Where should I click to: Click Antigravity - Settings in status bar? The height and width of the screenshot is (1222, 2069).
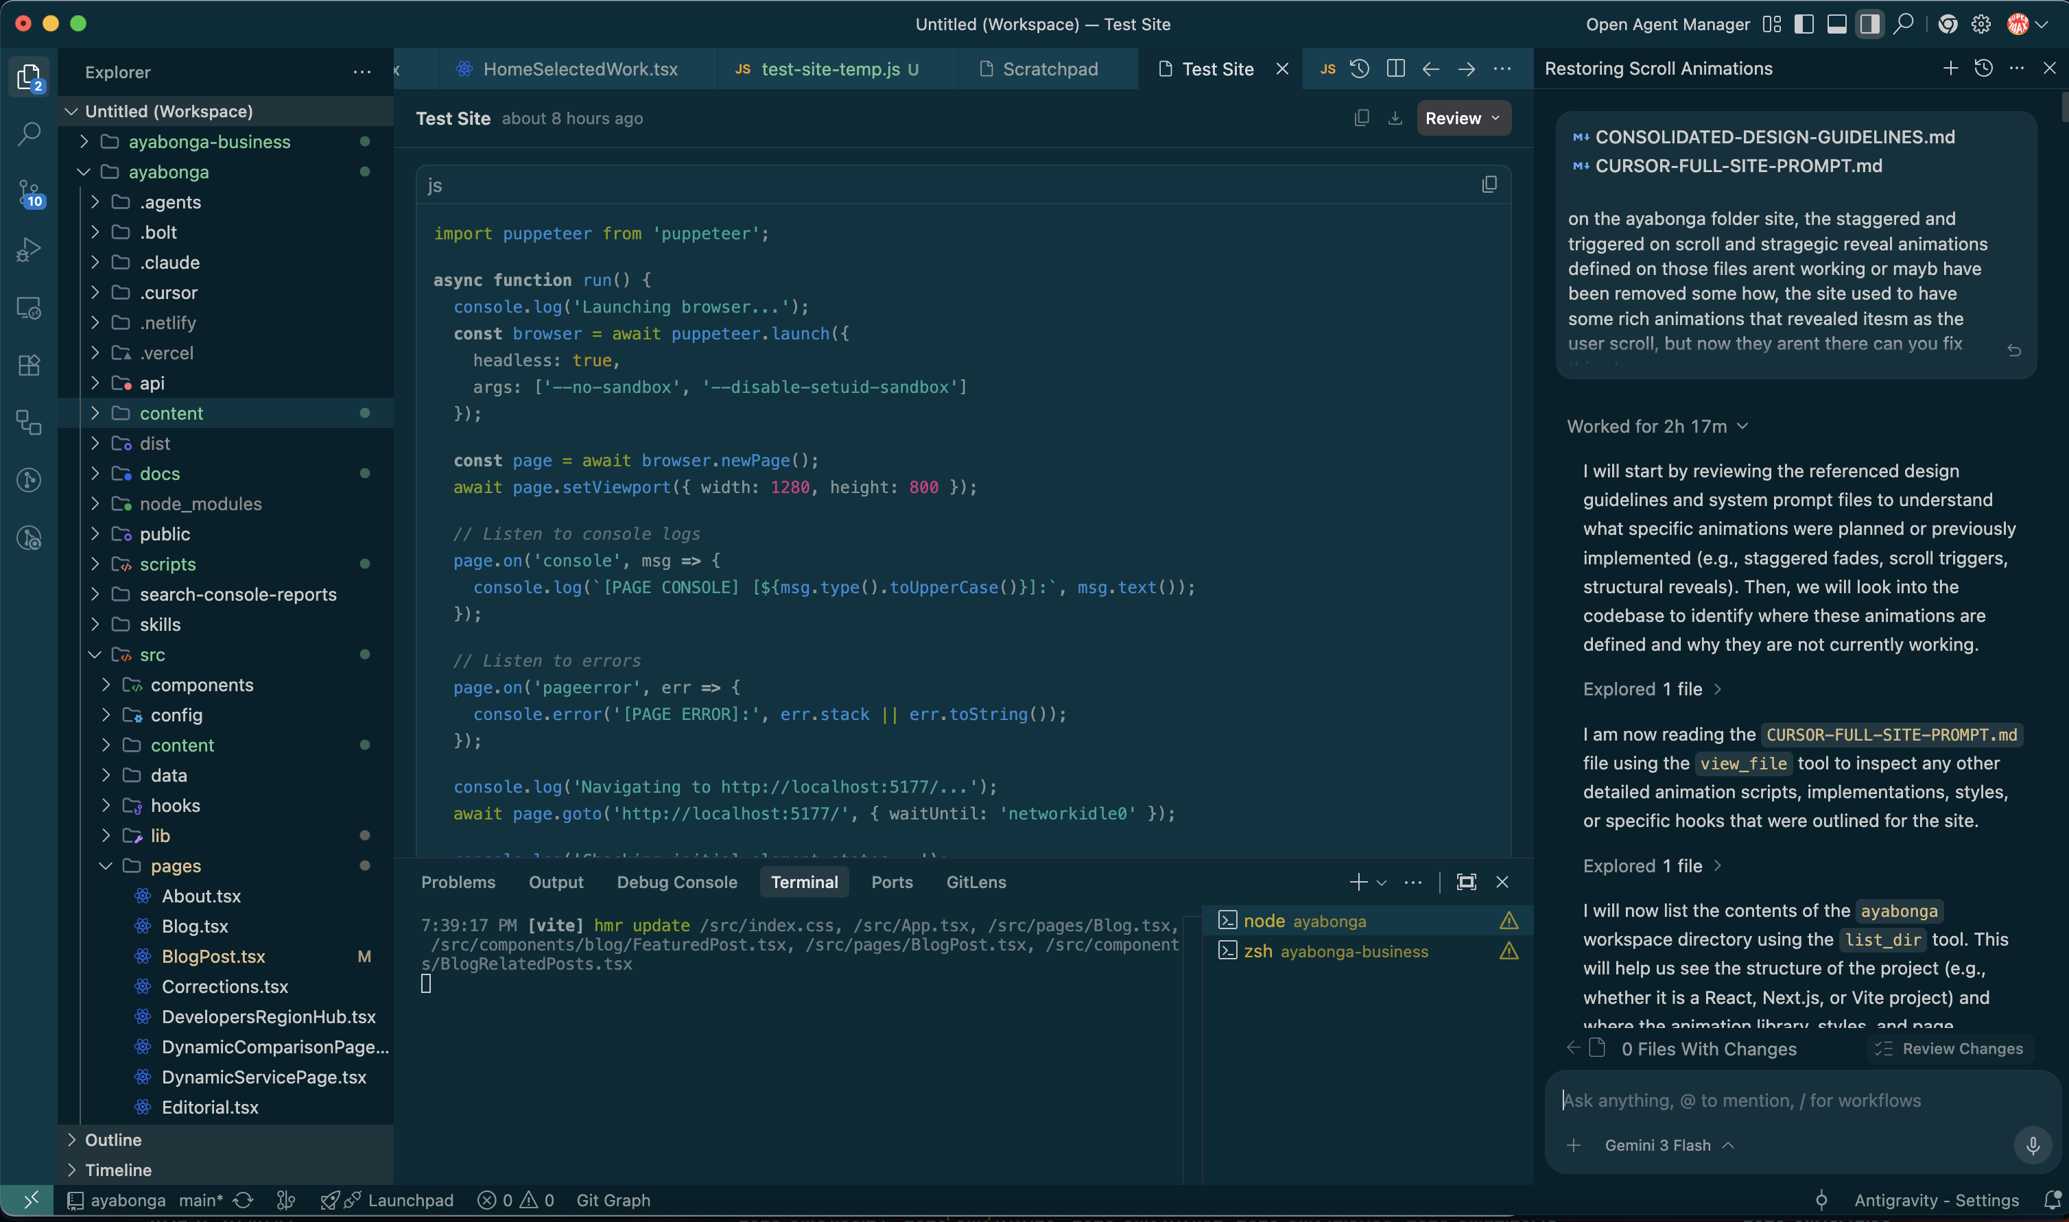[x=1937, y=1200]
